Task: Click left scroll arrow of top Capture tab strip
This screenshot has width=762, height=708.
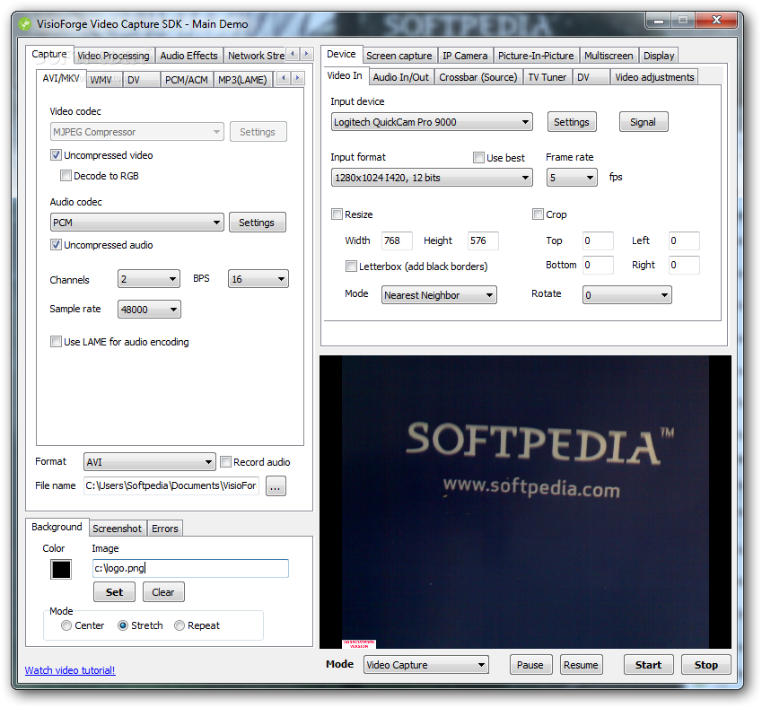Action: click(293, 54)
